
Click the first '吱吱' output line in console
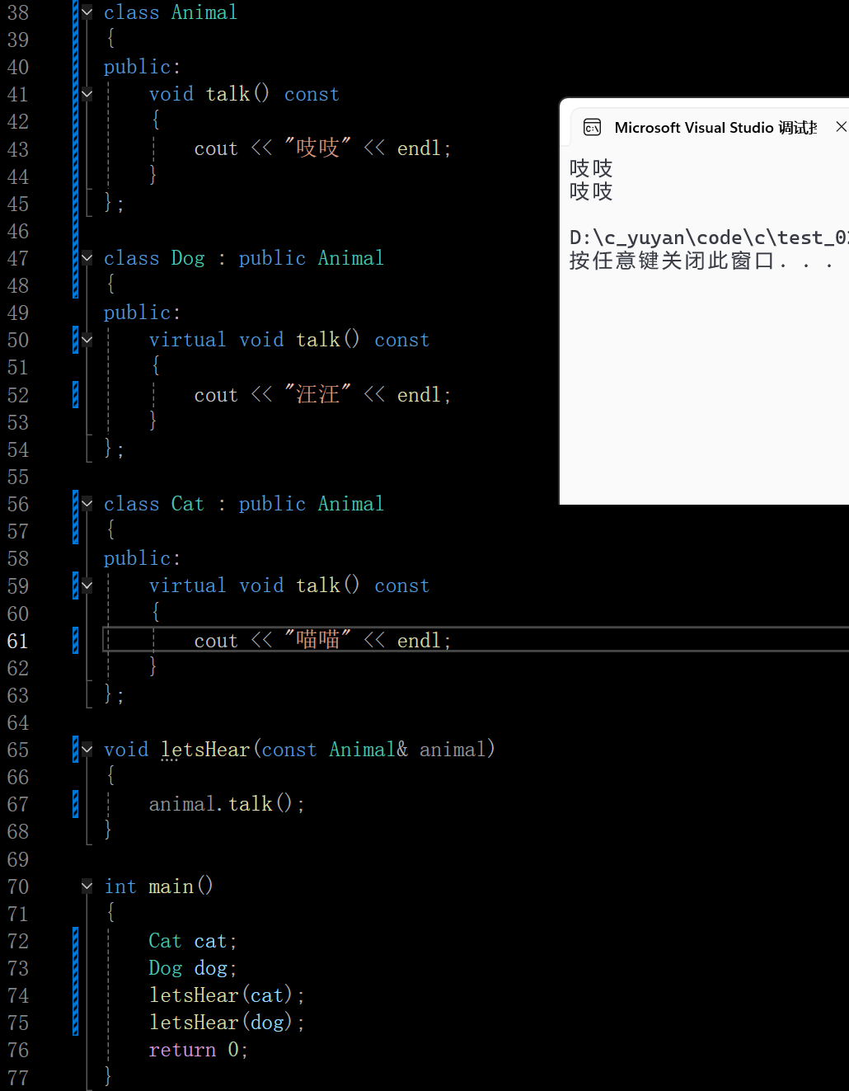tap(591, 168)
